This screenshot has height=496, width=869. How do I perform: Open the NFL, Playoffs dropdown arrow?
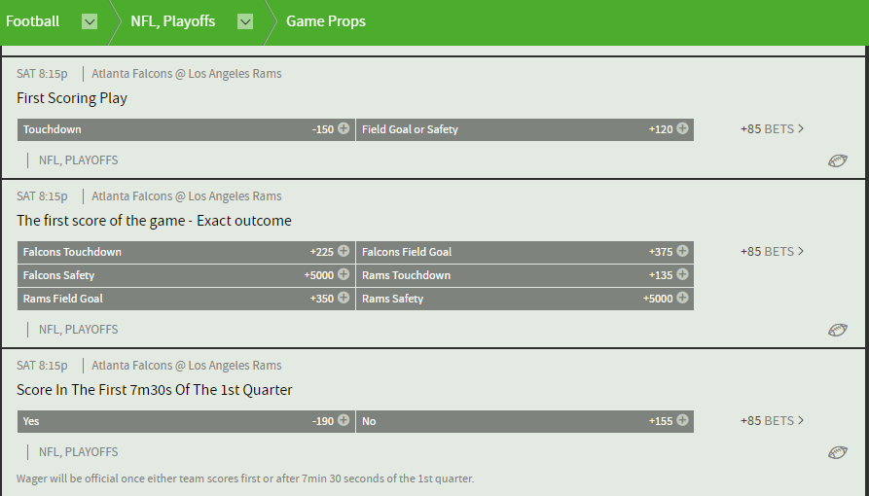point(245,21)
